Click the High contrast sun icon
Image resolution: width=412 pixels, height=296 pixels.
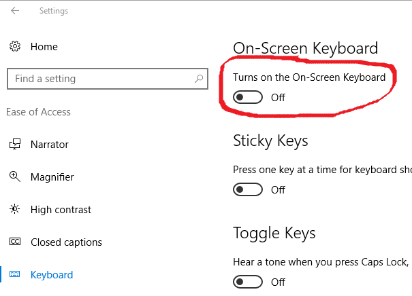[x=15, y=209]
